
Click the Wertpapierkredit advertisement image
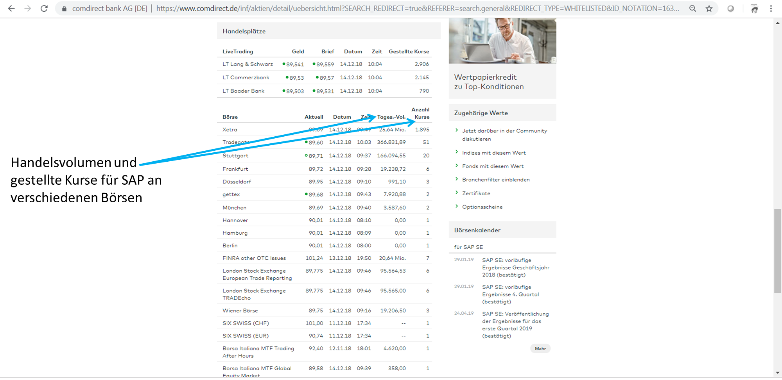(502, 41)
